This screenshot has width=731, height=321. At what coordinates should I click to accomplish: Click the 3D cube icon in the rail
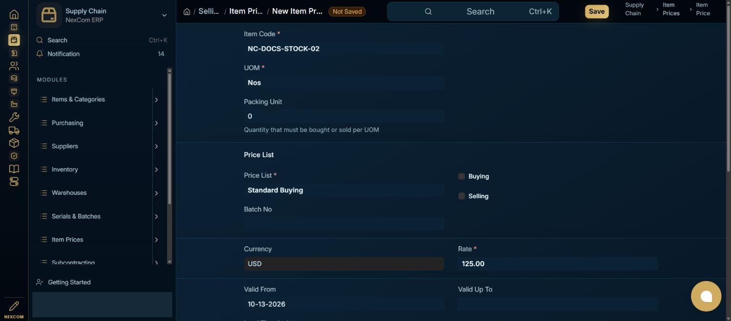[14, 143]
